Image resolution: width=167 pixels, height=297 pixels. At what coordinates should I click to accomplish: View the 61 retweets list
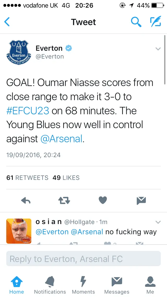click(x=27, y=178)
